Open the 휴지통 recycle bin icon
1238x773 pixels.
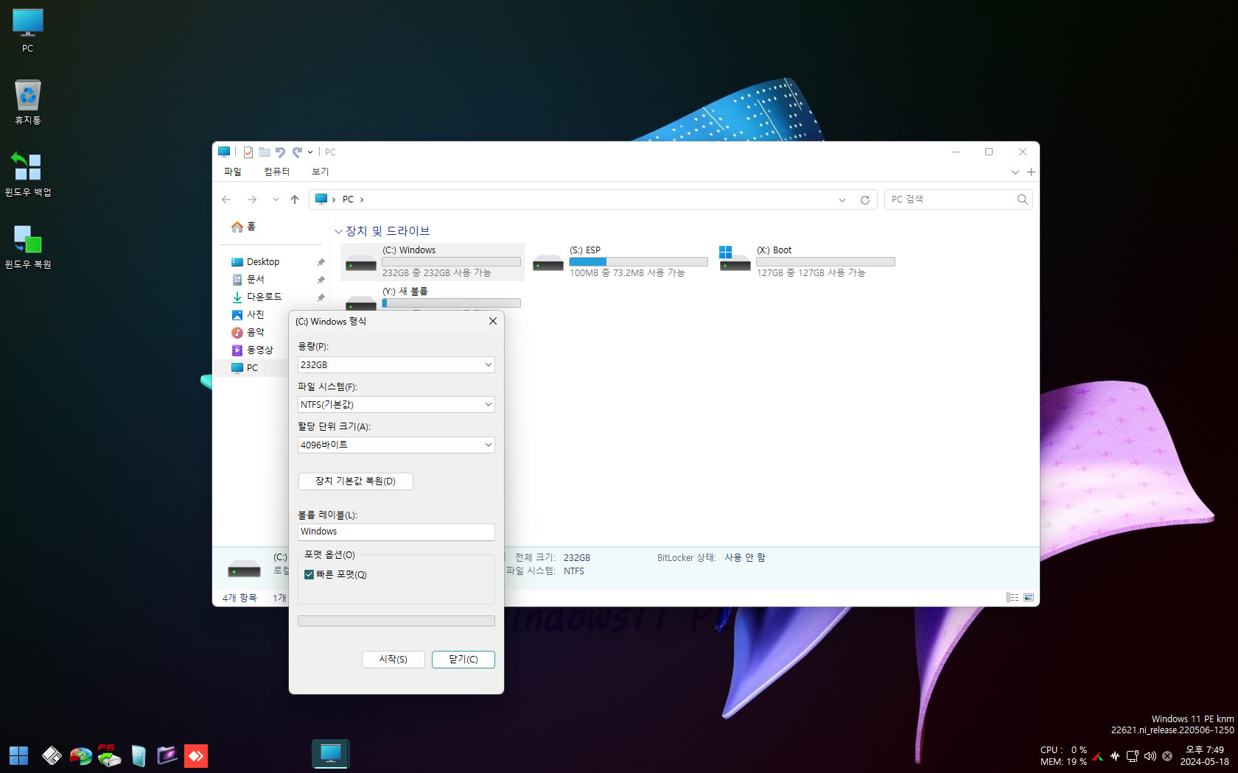point(27,102)
